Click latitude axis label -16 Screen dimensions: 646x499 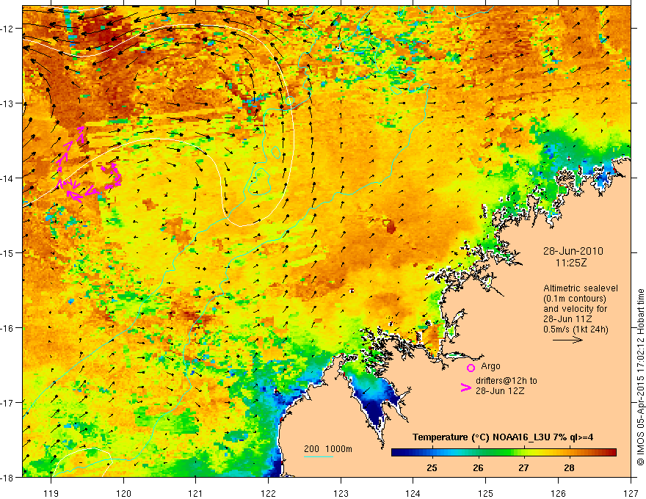click(8, 328)
